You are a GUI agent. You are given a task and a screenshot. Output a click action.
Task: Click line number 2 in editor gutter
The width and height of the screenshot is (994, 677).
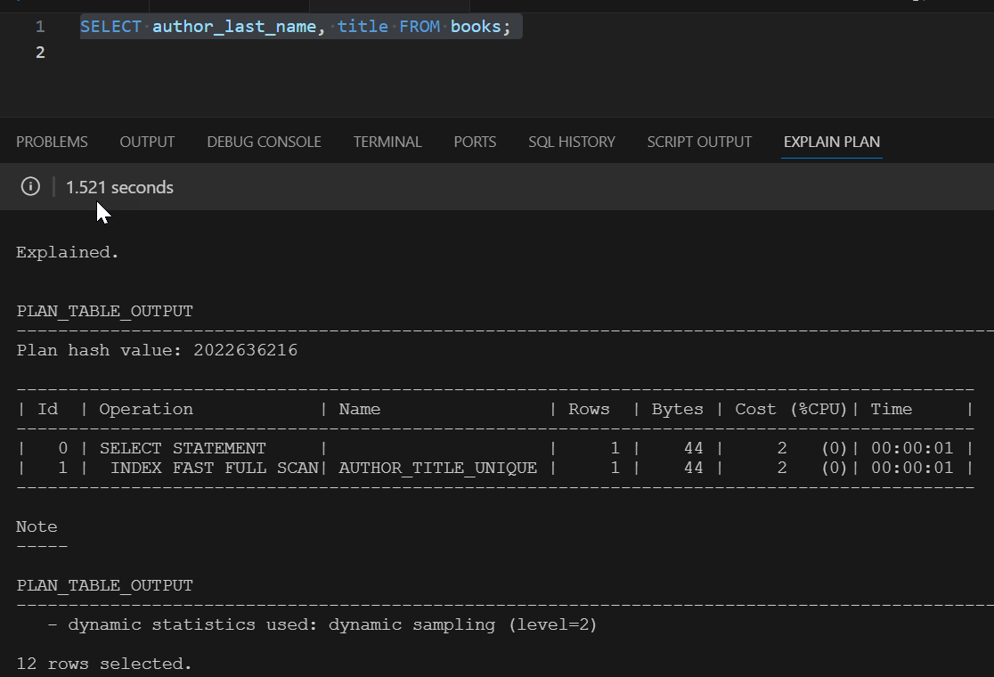pos(40,52)
